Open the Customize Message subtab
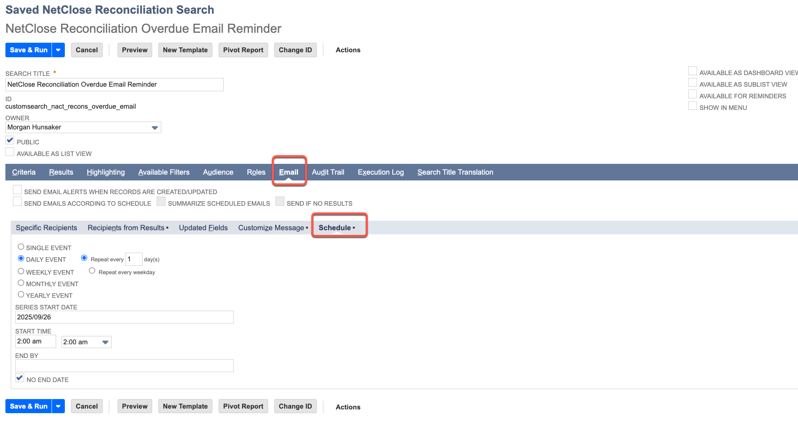Viewport: 798px width, 448px height. (x=271, y=228)
